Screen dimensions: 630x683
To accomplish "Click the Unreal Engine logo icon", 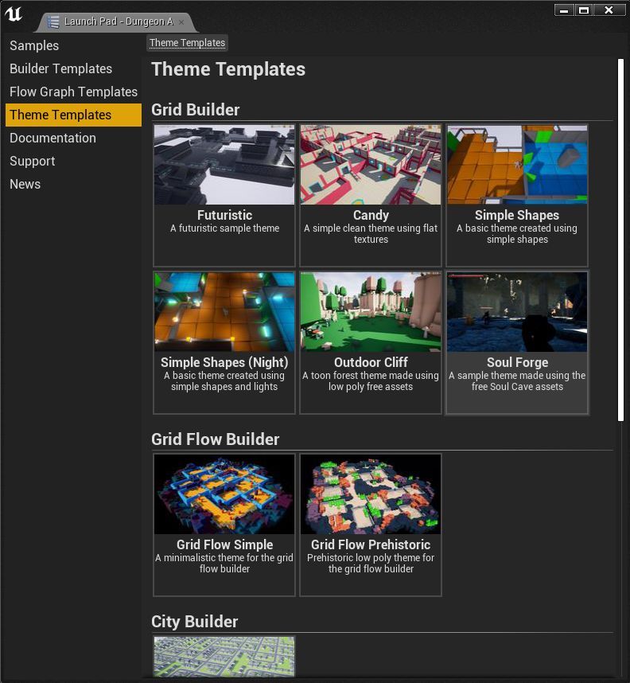I will pos(14,14).
